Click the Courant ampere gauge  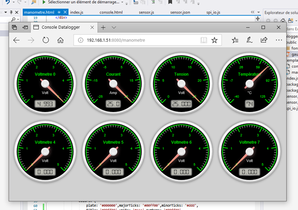pos(113,84)
